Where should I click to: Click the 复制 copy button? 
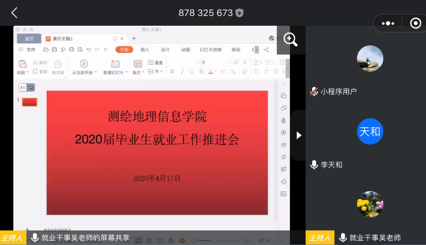(x=40, y=72)
